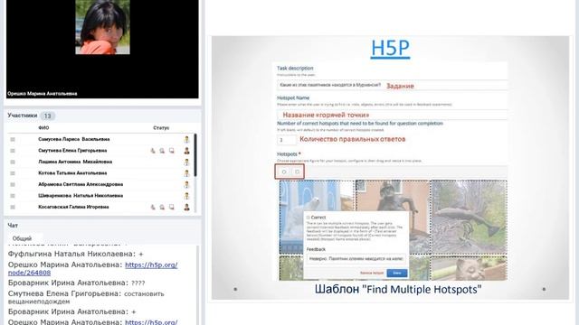
Task: Click status avatar icon for Котова Татьяна Анатольевна
Action: pyautogui.click(x=187, y=173)
